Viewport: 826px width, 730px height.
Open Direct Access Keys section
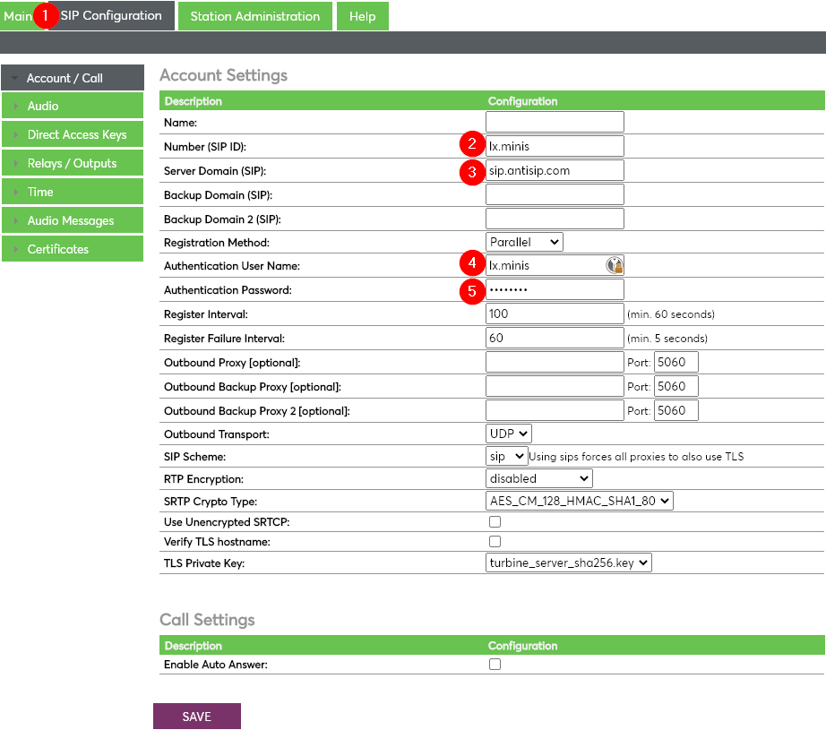[77, 135]
